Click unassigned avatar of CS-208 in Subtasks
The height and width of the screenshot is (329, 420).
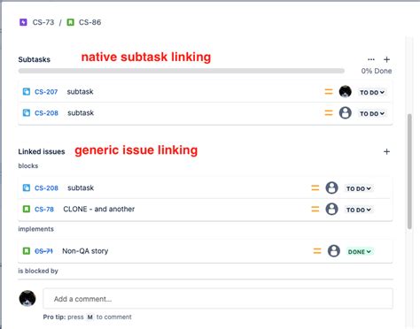[x=345, y=113]
